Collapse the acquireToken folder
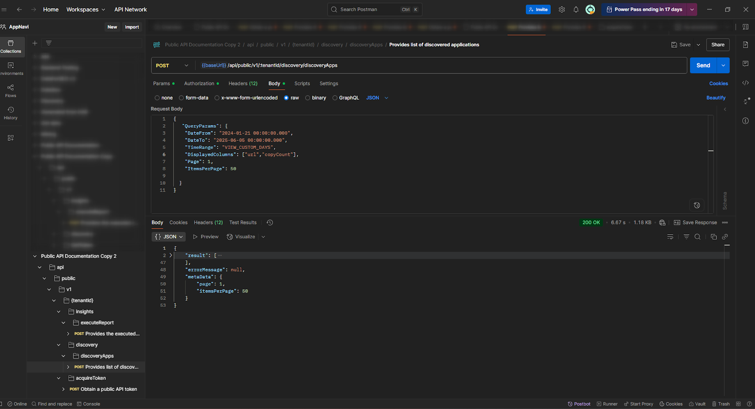The width and height of the screenshot is (755, 409). coord(59,378)
